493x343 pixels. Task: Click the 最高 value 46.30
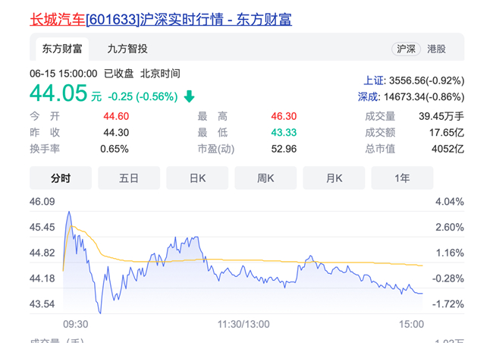284,116
